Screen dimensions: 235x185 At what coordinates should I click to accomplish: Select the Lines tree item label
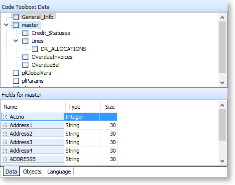[37, 41]
